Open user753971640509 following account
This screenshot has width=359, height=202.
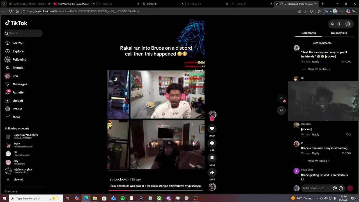[23, 137]
